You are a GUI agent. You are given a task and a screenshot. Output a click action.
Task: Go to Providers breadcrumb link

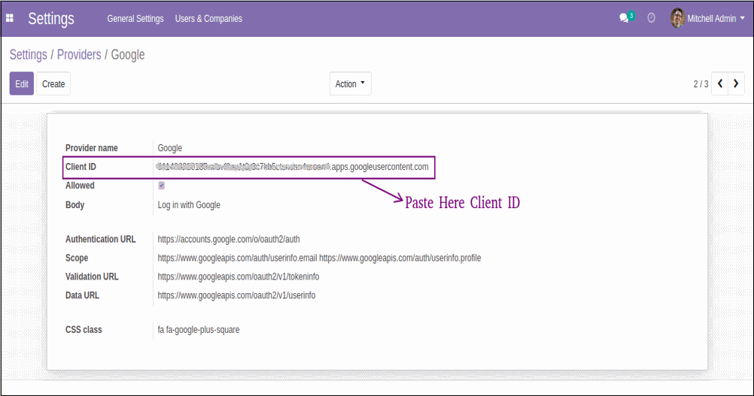pos(79,55)
